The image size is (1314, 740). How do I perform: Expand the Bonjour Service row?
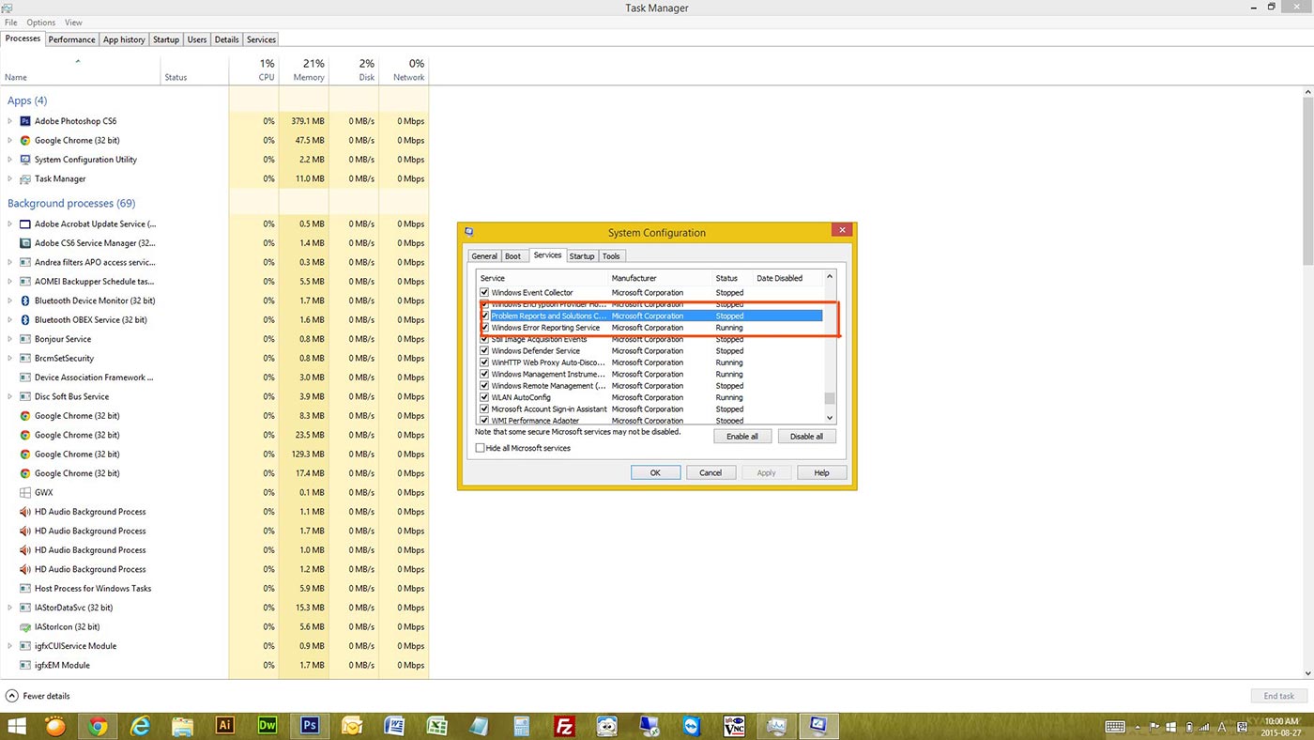(10, 339)
